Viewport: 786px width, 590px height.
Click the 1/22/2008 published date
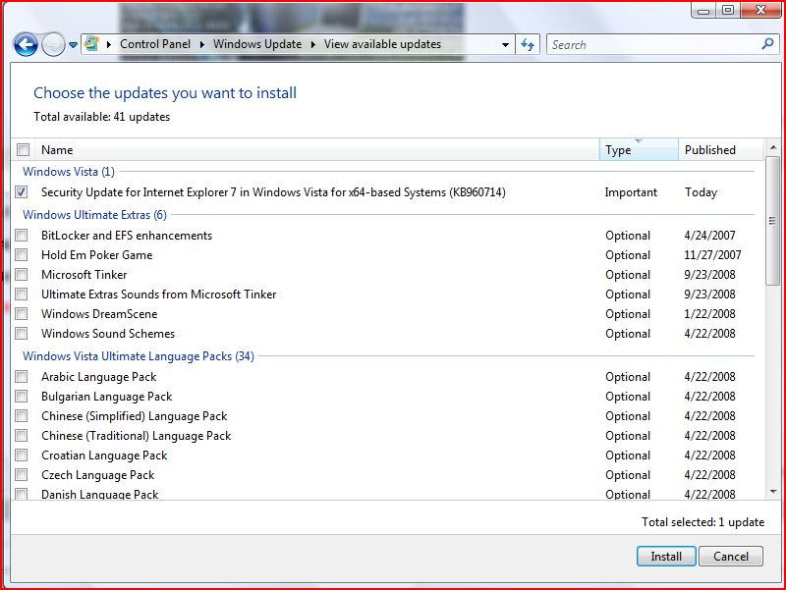[x=709, y=314]
